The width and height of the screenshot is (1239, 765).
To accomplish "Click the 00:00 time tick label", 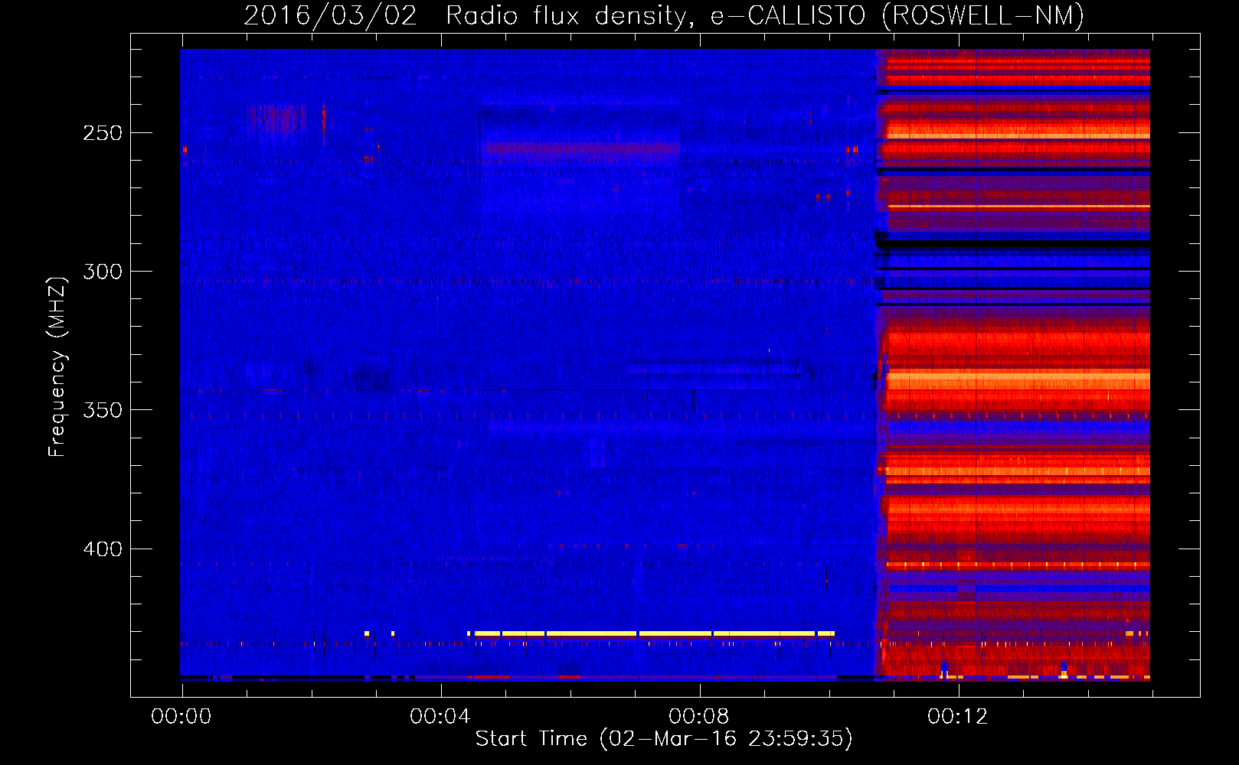I will [181, 717].
